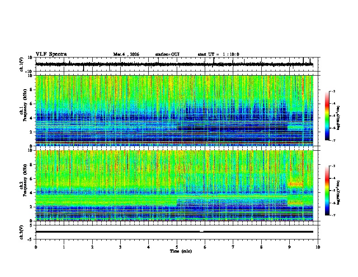Click time axis tick label "7"
Viewport: 358px width, 277px height.
click(x=233, y=247)
